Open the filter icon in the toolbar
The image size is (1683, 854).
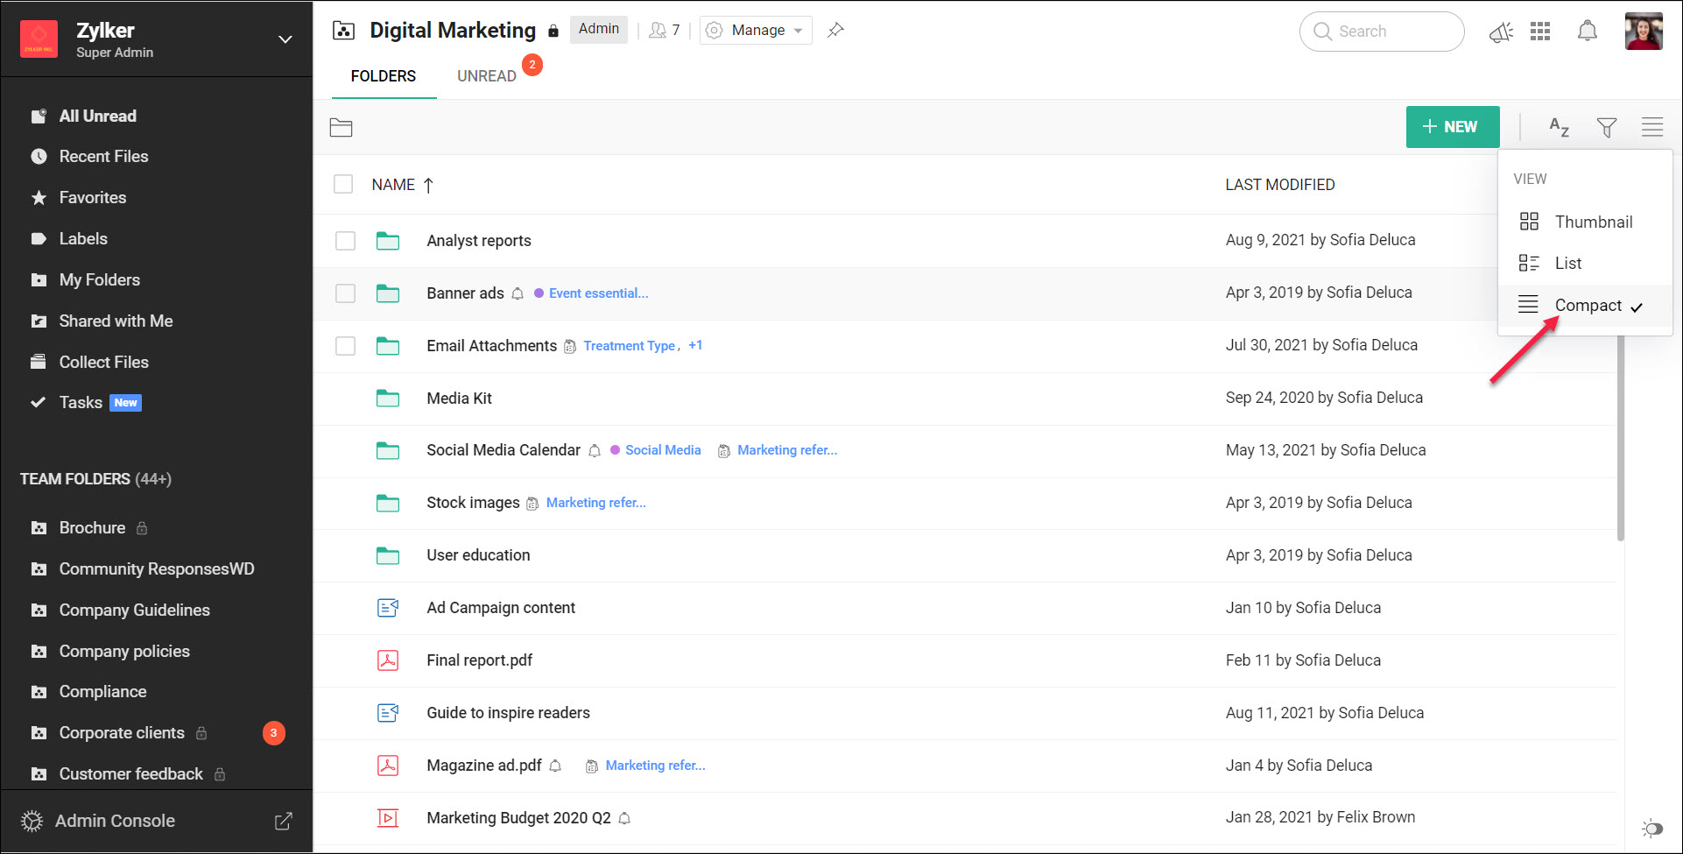[1607, 127]
